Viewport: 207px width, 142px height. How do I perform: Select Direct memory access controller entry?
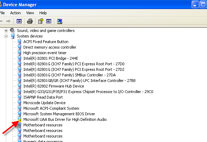tap(50, 47)
